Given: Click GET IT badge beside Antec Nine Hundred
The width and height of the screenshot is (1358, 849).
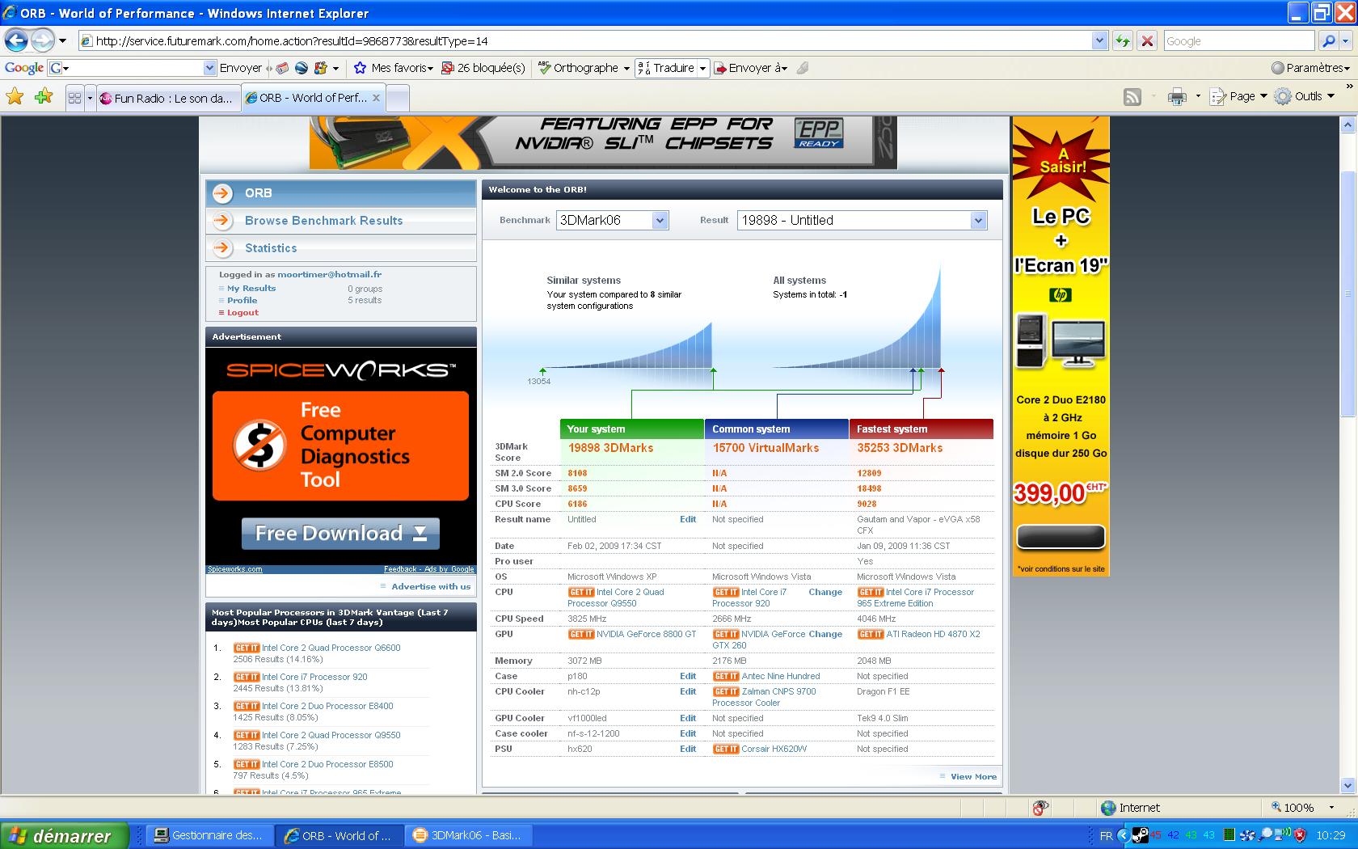Looking at the screenshot, I should (x=726, y=676).
